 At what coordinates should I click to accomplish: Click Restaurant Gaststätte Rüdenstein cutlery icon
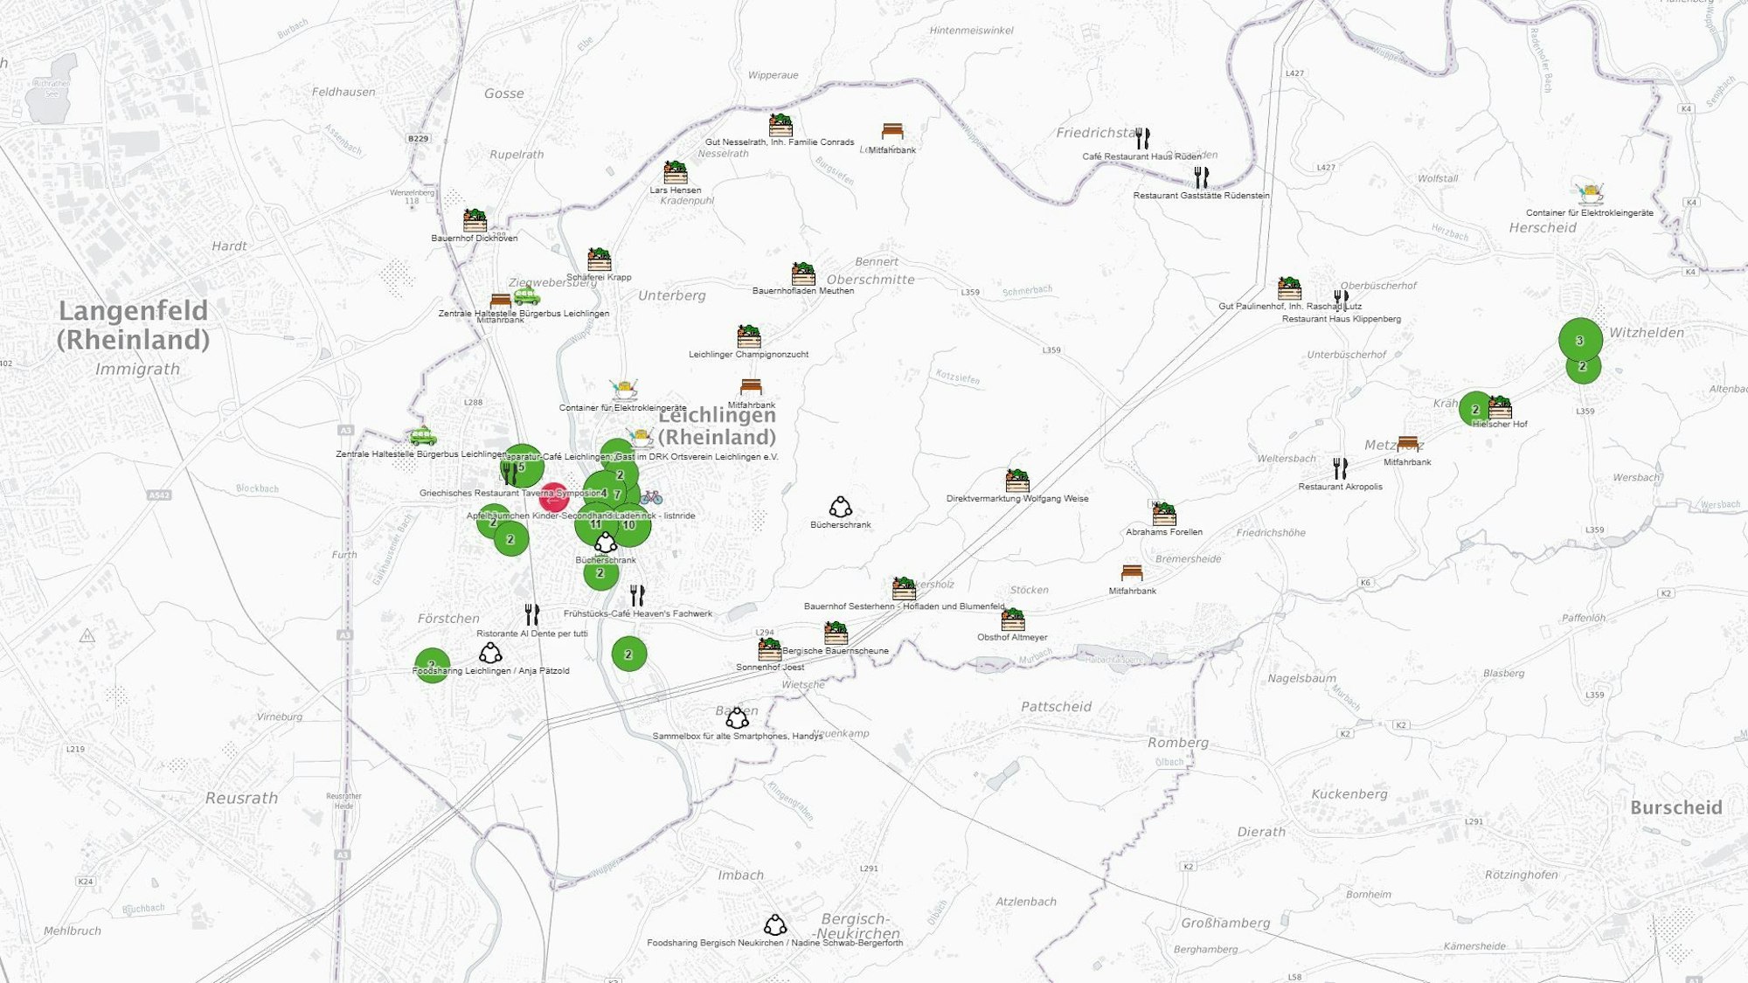click(1202, 177)
